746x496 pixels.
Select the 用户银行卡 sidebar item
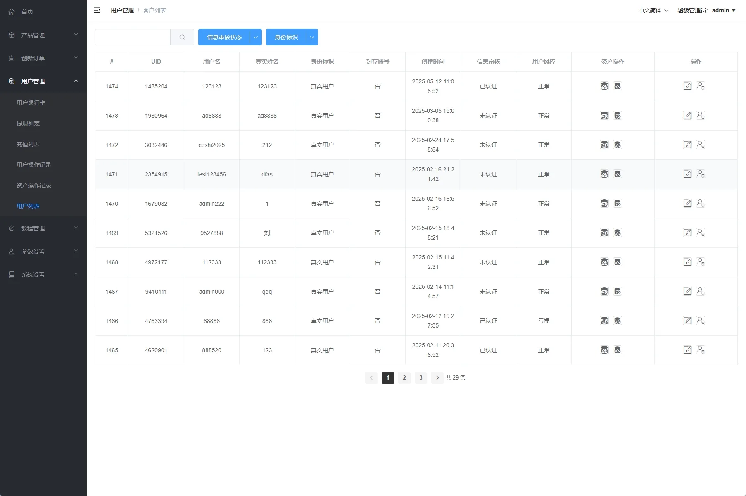pos(30,102)
